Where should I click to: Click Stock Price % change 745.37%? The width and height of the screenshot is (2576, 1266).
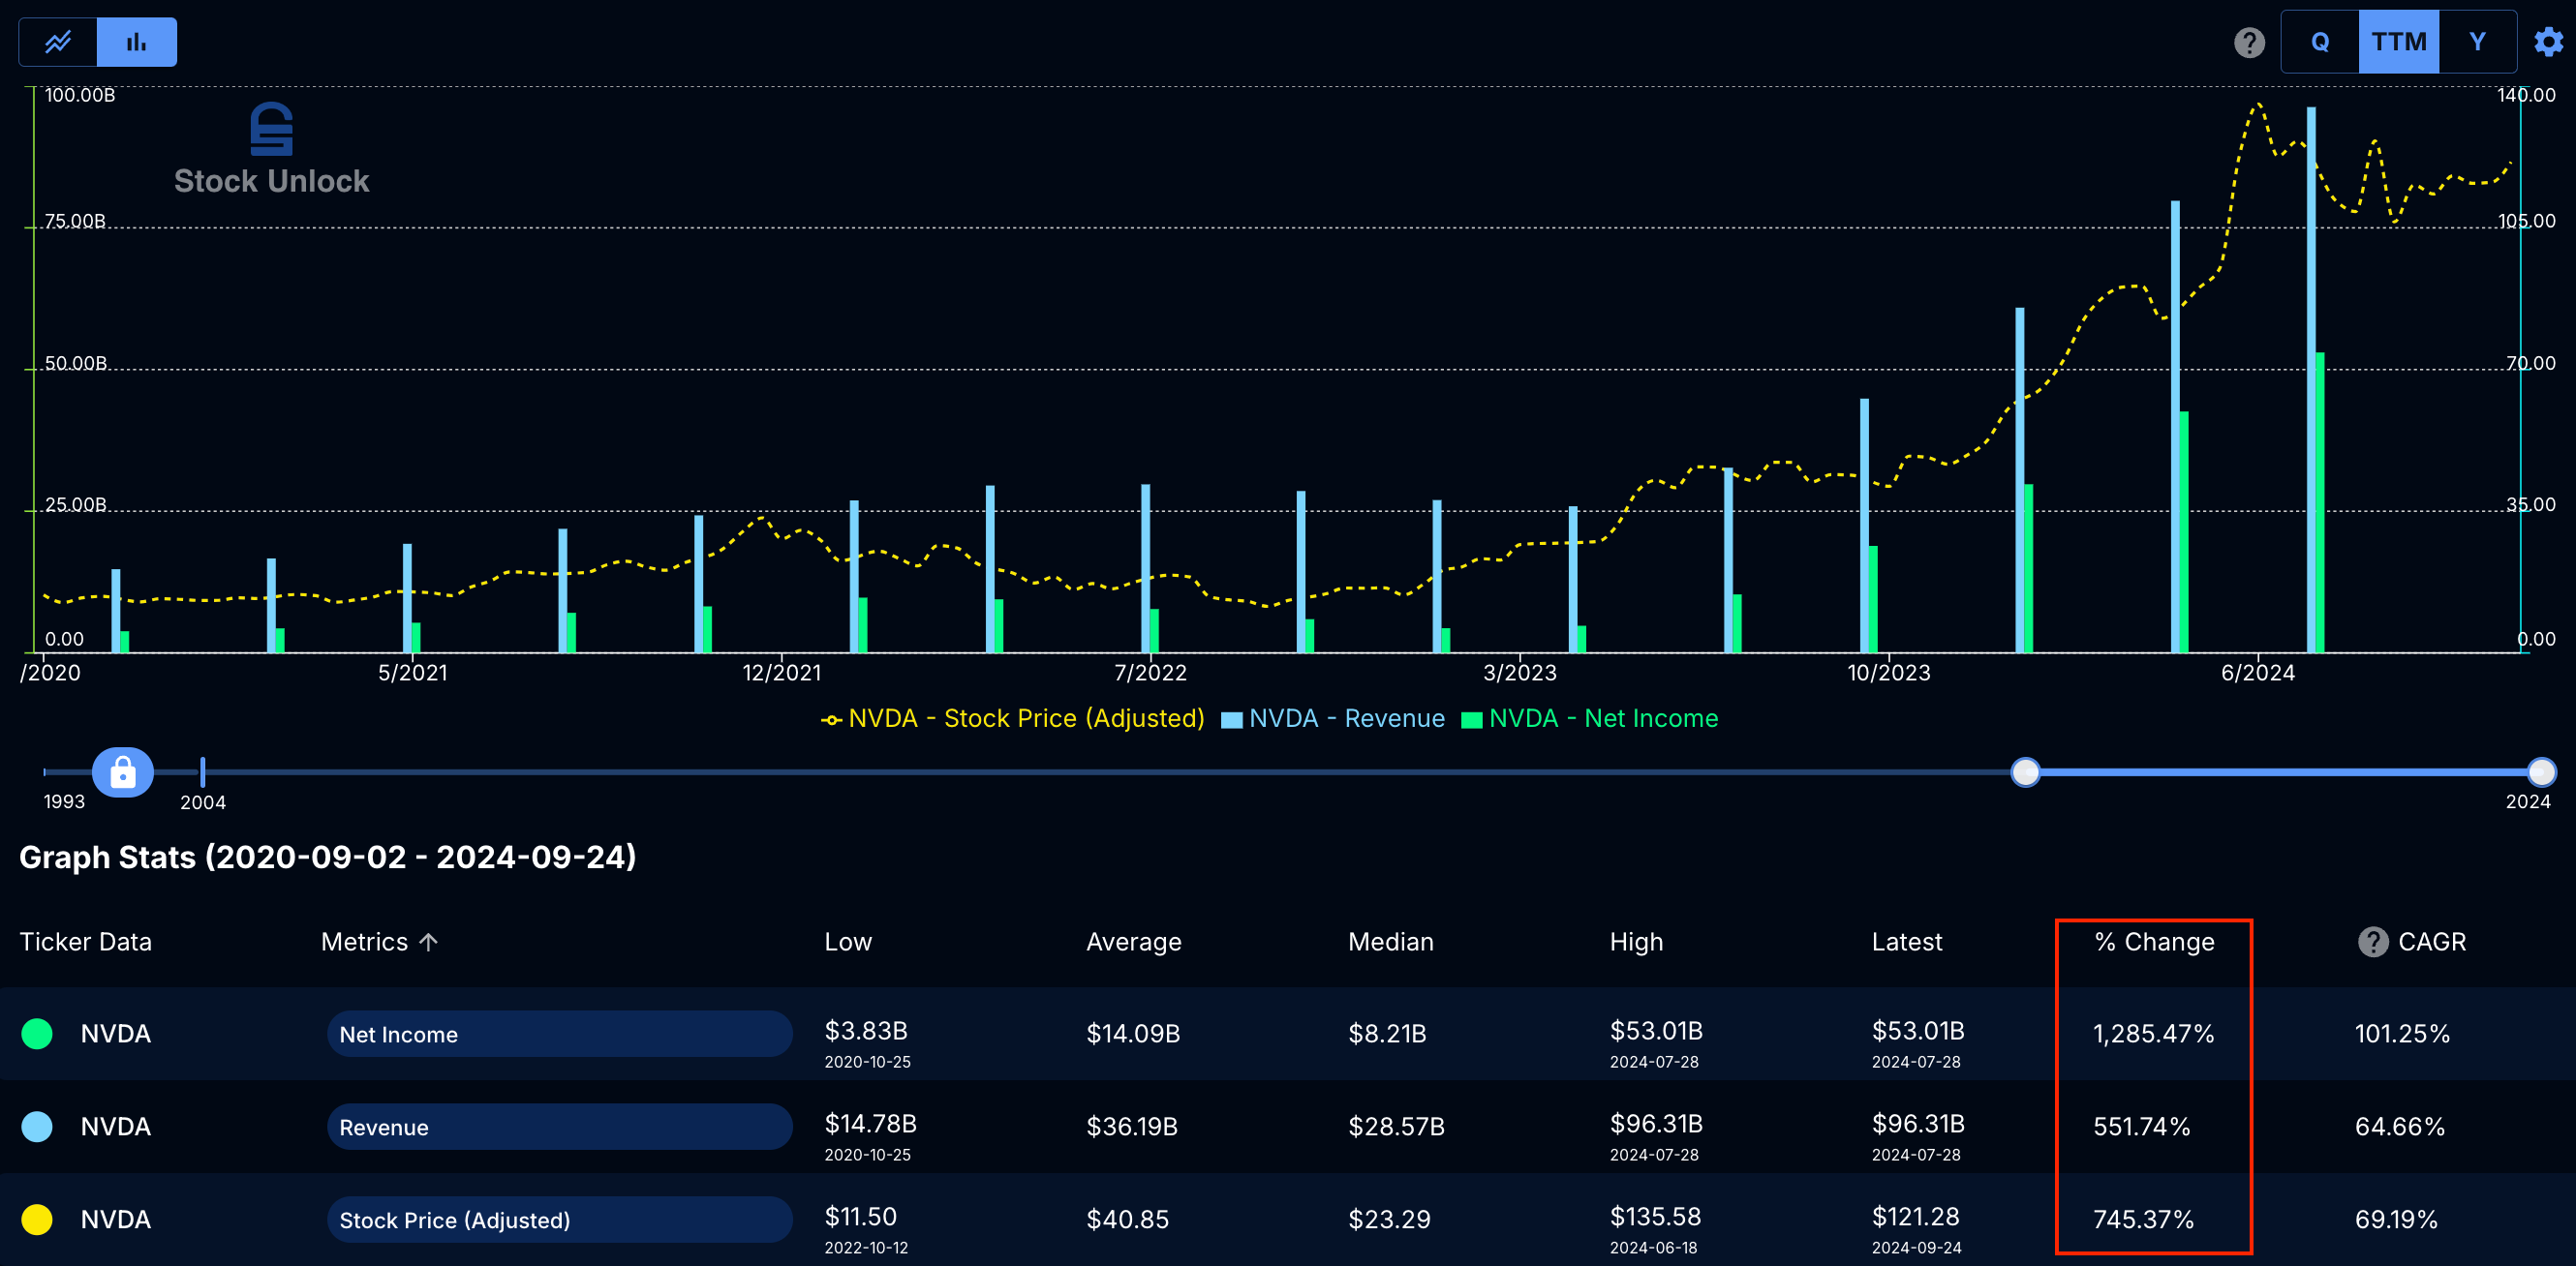(2144, 1219)
